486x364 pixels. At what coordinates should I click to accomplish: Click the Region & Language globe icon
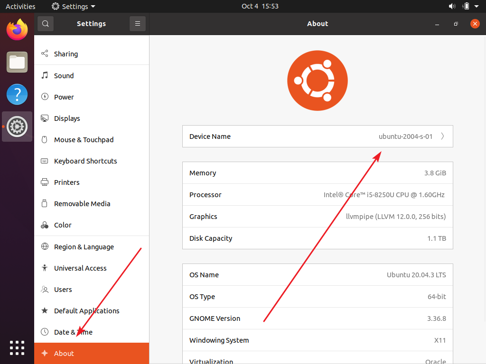coord(45,246)
